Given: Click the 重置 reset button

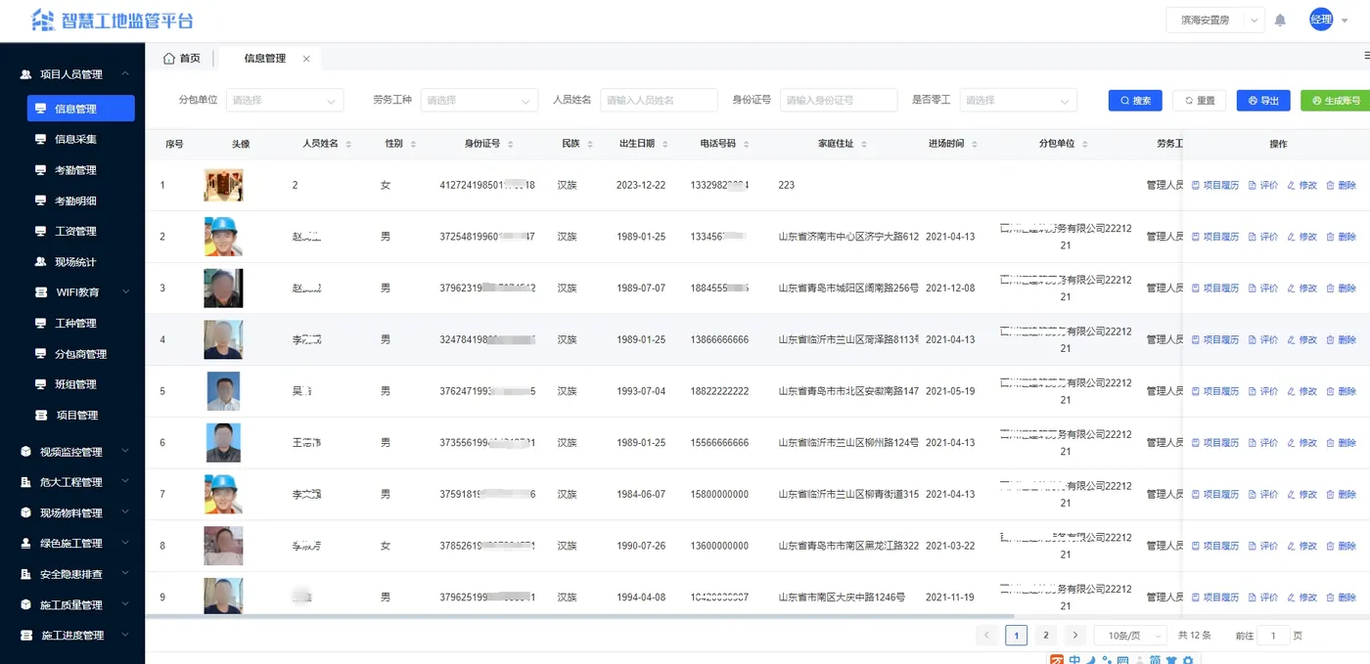Looking at the screenshot, I should click(x=1200, y=100).
